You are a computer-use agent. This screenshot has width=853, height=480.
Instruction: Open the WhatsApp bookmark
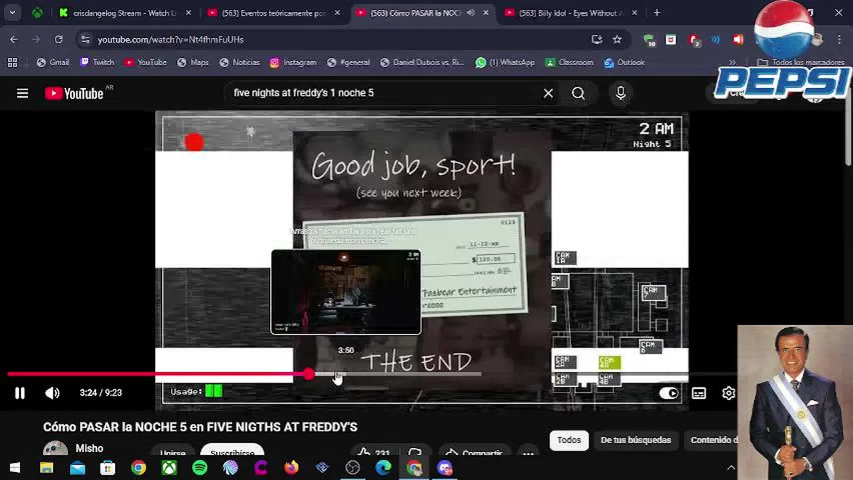pyautogui.click(x=505, y=62)
